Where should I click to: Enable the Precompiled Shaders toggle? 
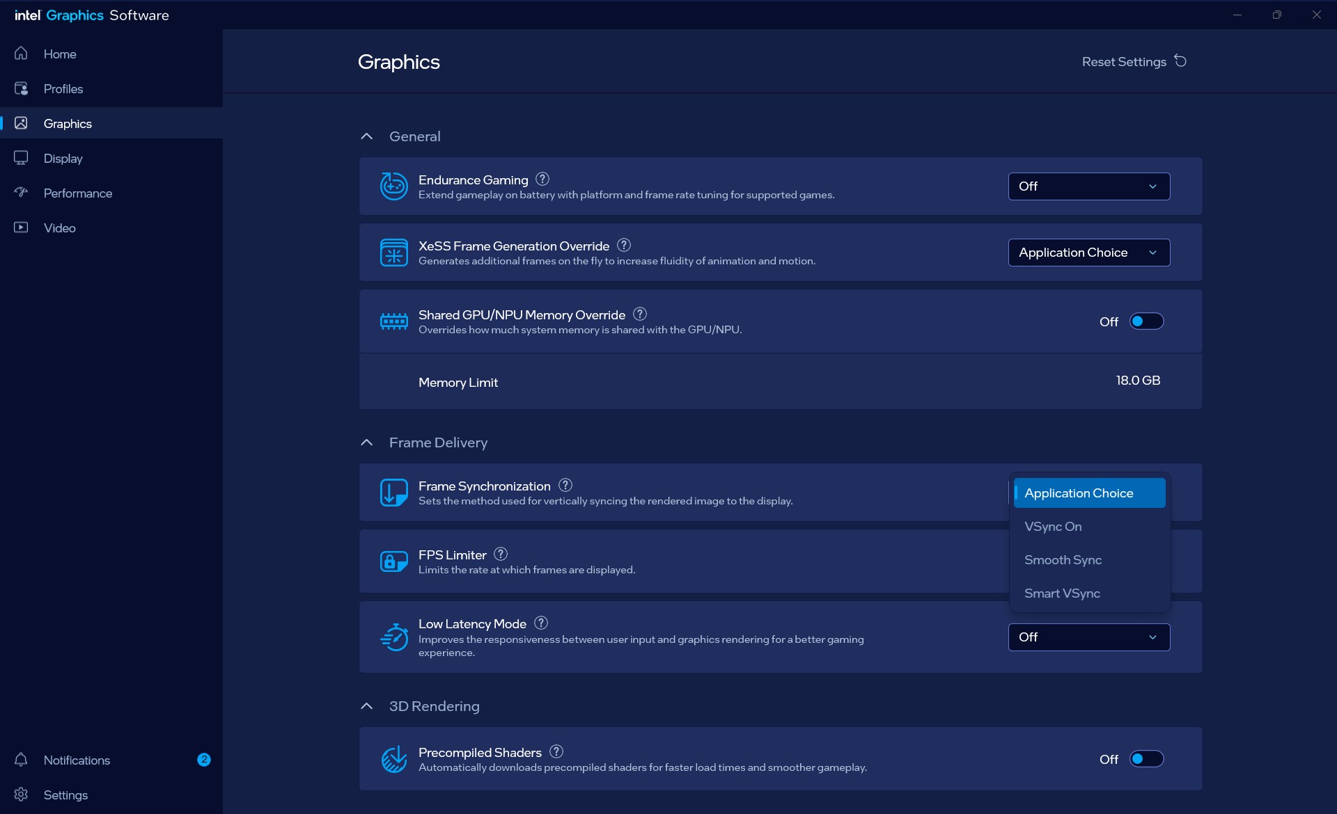[1146, 759]
